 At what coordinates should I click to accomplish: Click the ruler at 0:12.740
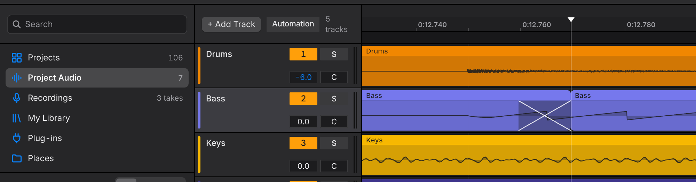click(x=432, y=25)
